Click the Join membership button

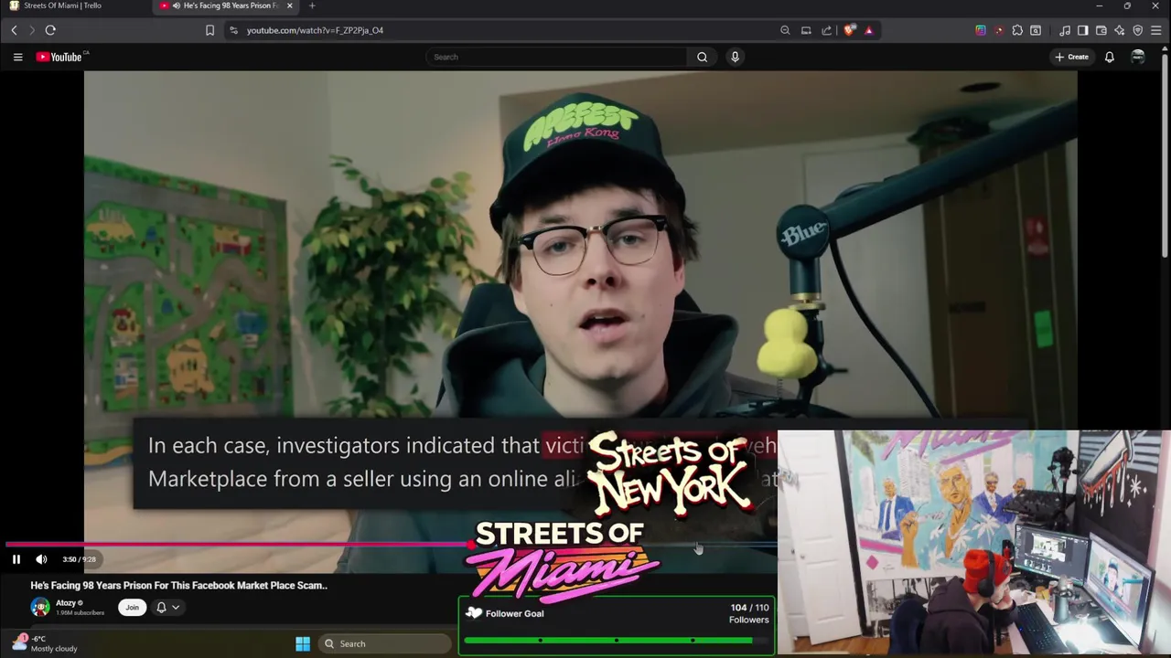(132, 607)
